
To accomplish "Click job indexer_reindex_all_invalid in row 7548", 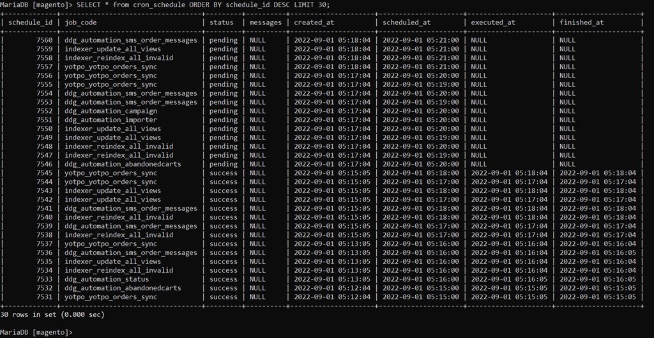I will point(119,146).
